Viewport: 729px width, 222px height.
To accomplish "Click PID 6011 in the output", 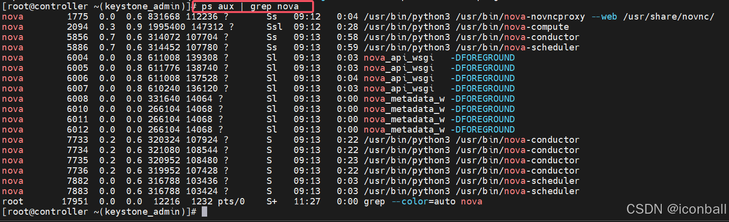I will point(78,119).
